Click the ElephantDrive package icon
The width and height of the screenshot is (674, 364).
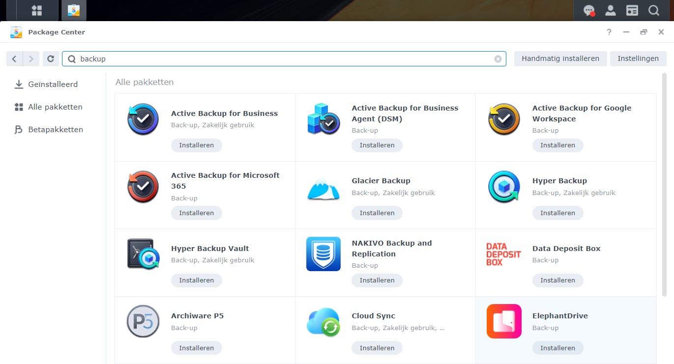(x=503, y=322)
